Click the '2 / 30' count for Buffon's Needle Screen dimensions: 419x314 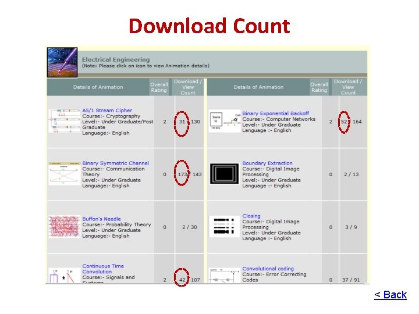190,227
